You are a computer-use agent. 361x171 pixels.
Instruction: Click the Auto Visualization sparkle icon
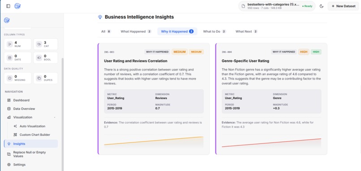click(x=15, y=126)
